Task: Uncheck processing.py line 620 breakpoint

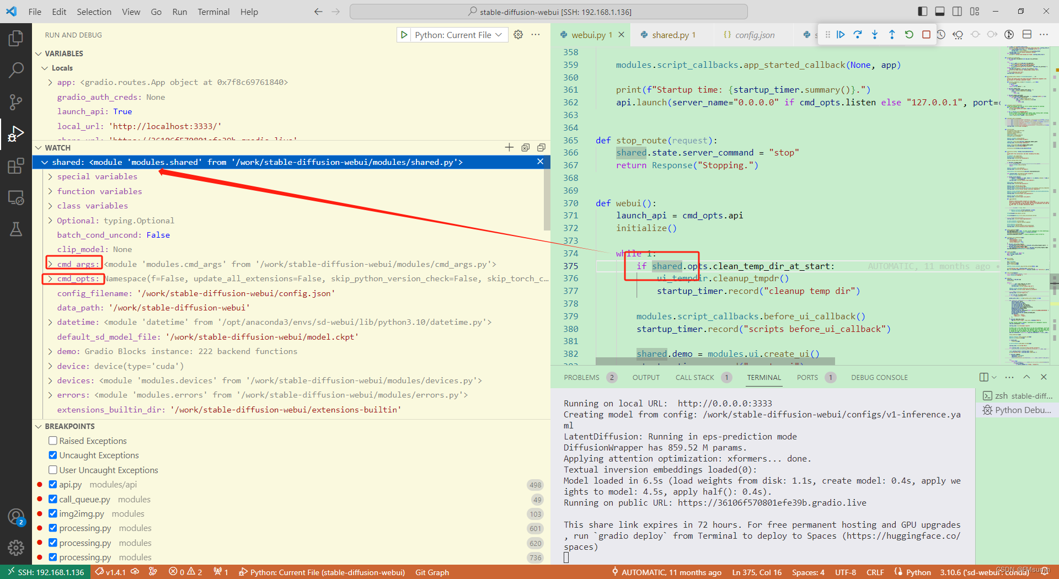Action: pos(53,543)
